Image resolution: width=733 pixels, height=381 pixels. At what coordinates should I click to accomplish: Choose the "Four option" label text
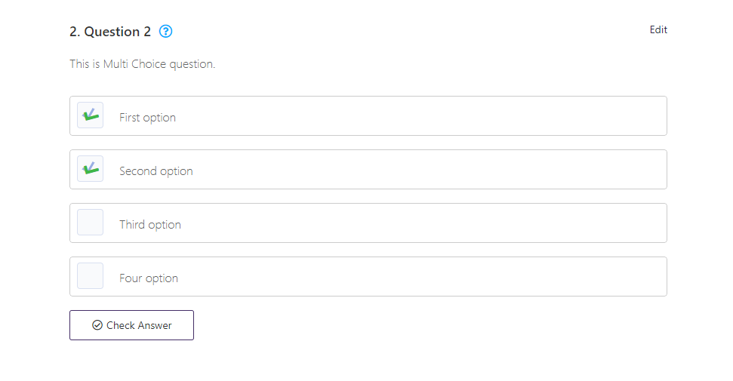tap(149, 278)
